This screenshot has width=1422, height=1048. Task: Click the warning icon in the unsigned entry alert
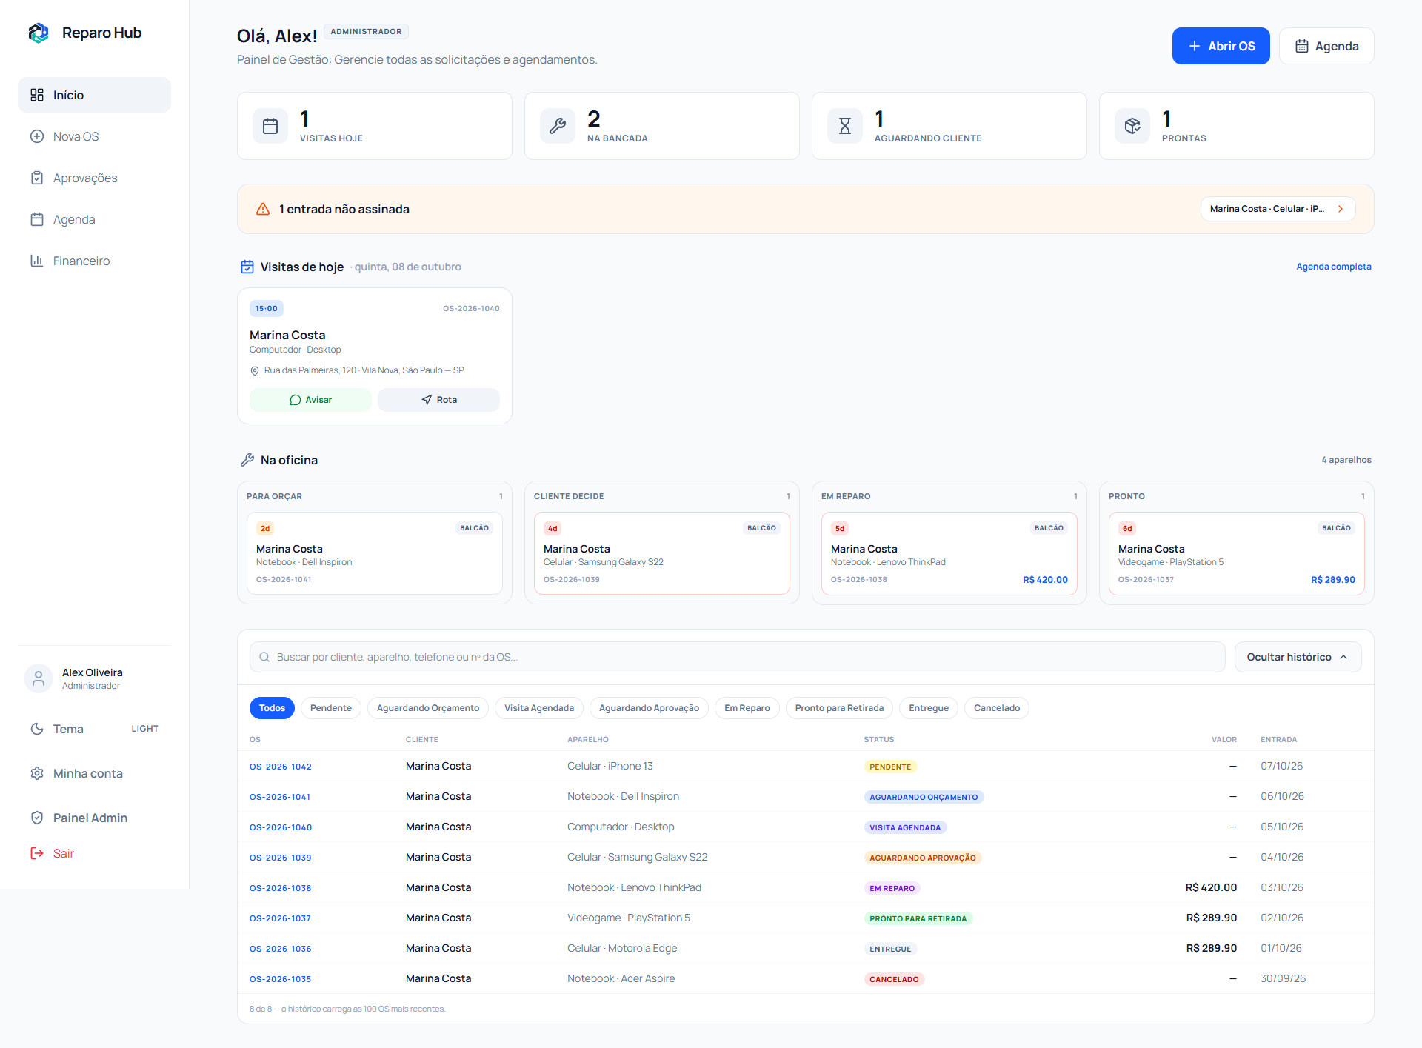click(263, 209)
